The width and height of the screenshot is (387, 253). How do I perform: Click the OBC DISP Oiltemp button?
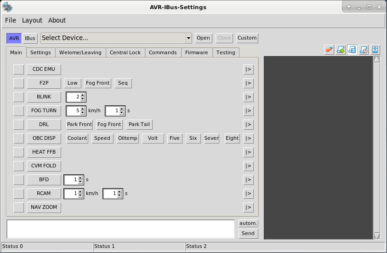coord(128,138)
